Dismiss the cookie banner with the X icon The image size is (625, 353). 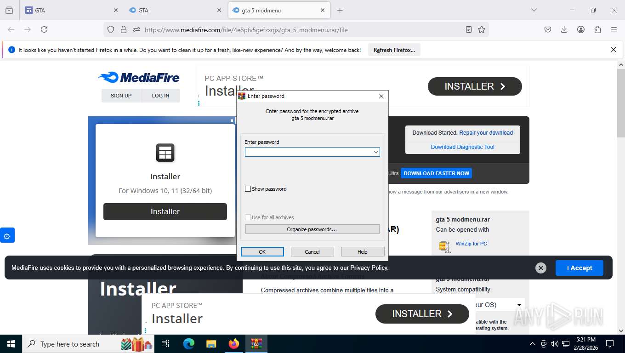pyautogui.click(x=541, y=268)
